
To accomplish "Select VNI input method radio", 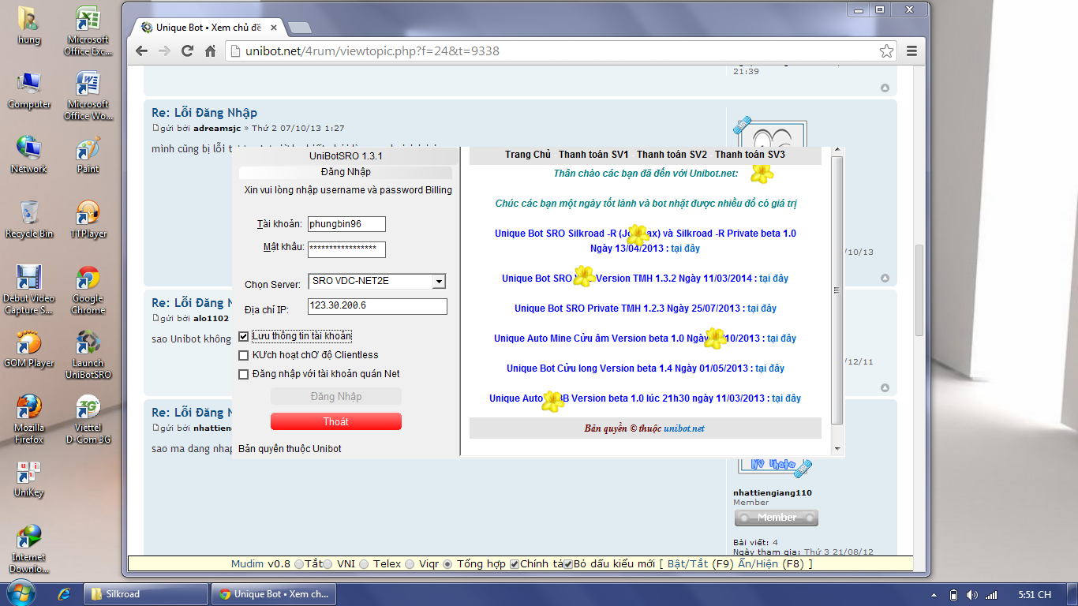I will point(328,564).
